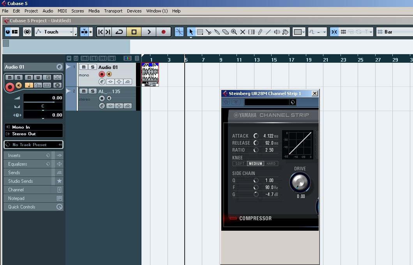The height and width of the screenshot is (265, 413).
Task: Click the compressor DRIVE knob
Action: click(300, 182)
